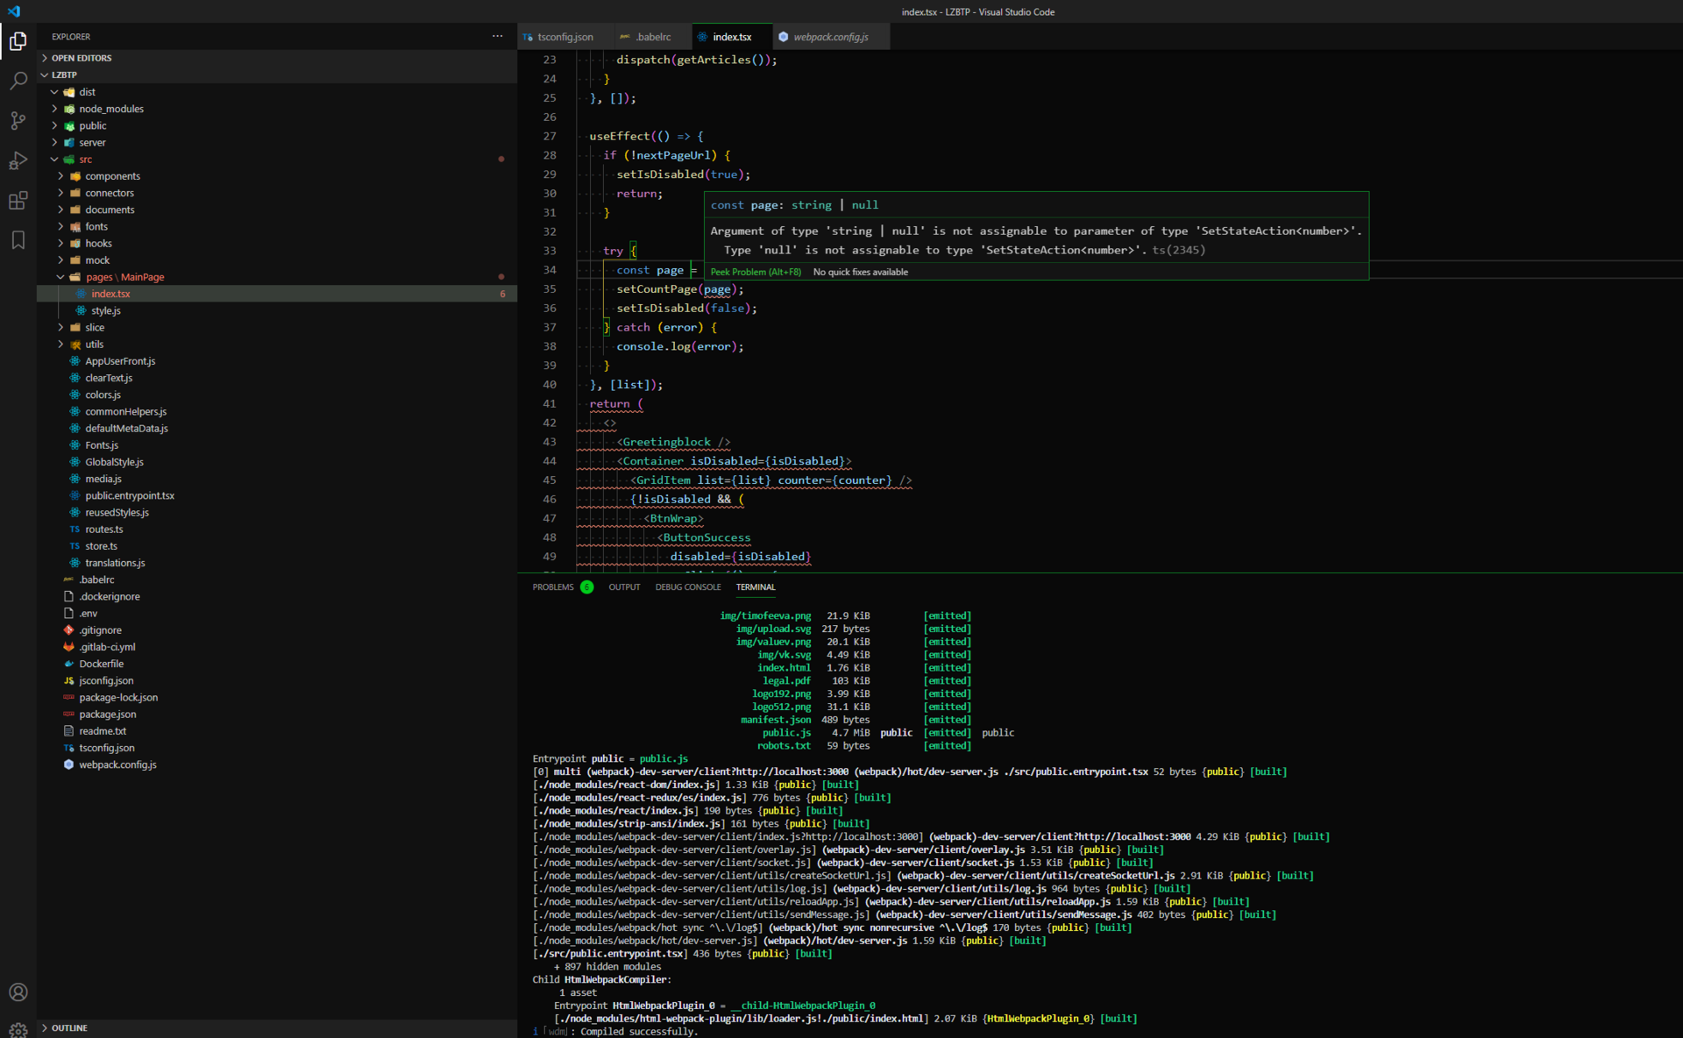Open the PROBLEMS panel tab
The image size is (1683, 1038).
click(x=553, y=587)
